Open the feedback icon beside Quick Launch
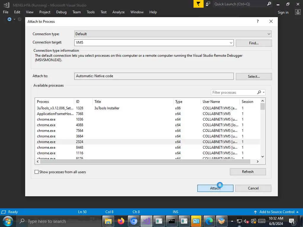The width and height of the screenshot is (303, 227). (208, 4)
